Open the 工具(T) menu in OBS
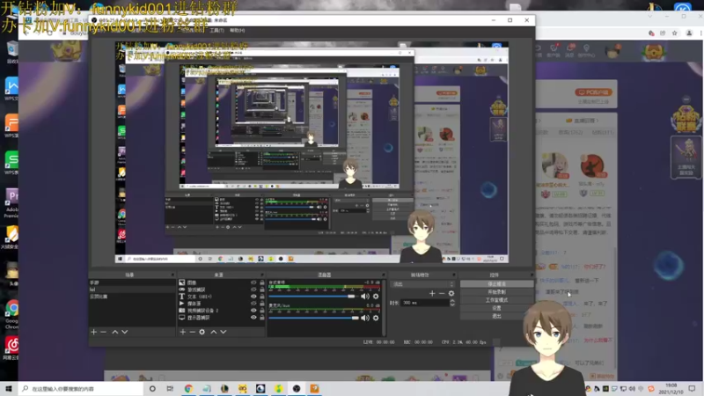This screenshot has height=396, width=704. [x=216, y=30]
